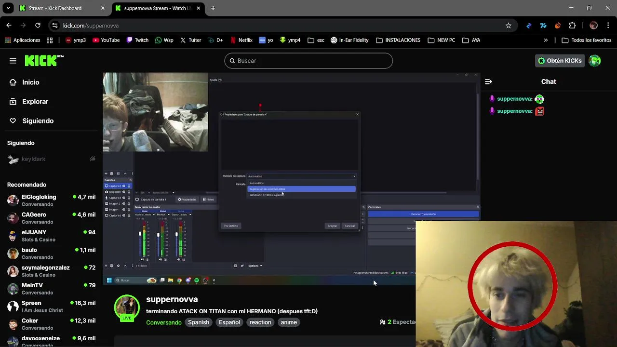Toggle visibility of Dispositiv source

[124, 192]
